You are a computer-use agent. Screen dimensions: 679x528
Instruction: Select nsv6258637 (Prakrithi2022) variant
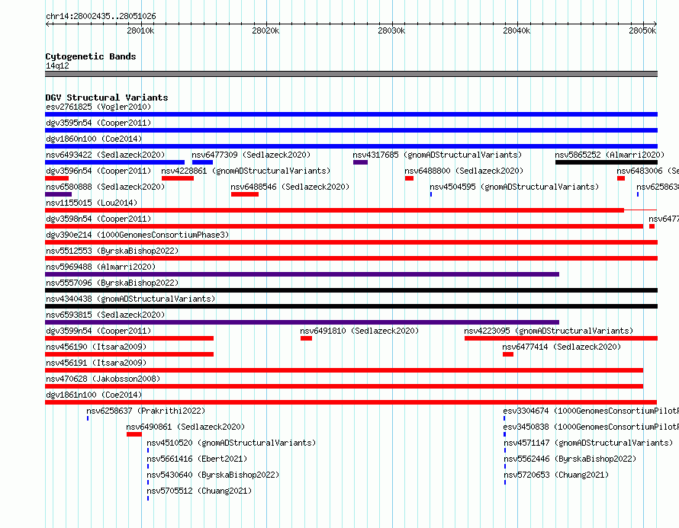146,411
